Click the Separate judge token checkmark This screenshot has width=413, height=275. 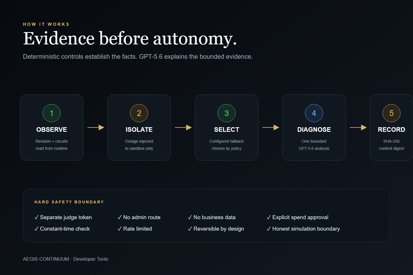36,217
